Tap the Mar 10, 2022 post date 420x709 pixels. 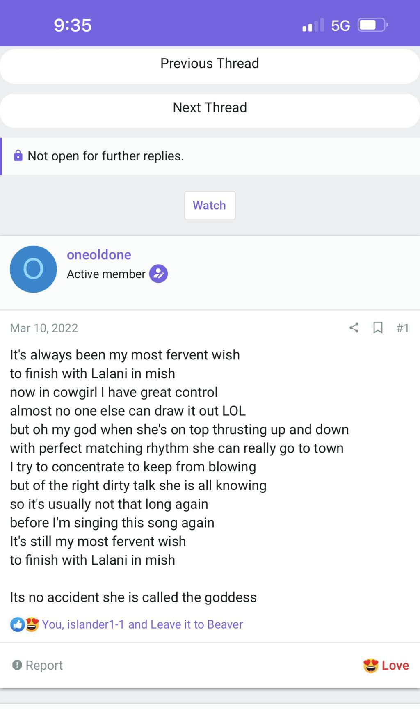click(44, 328)
